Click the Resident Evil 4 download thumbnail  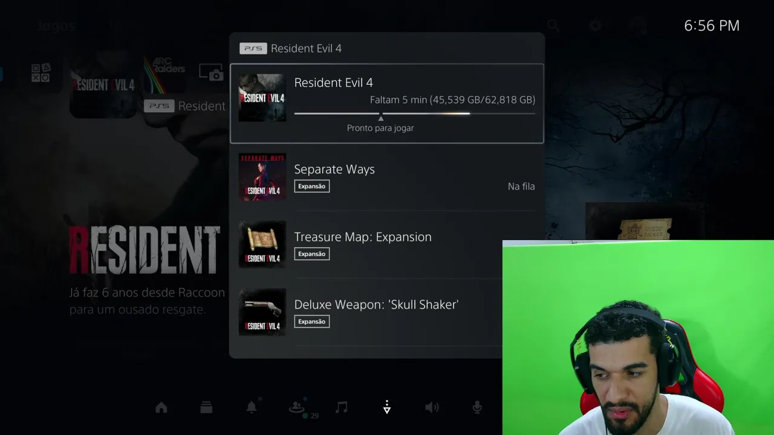tap(262, 98)
